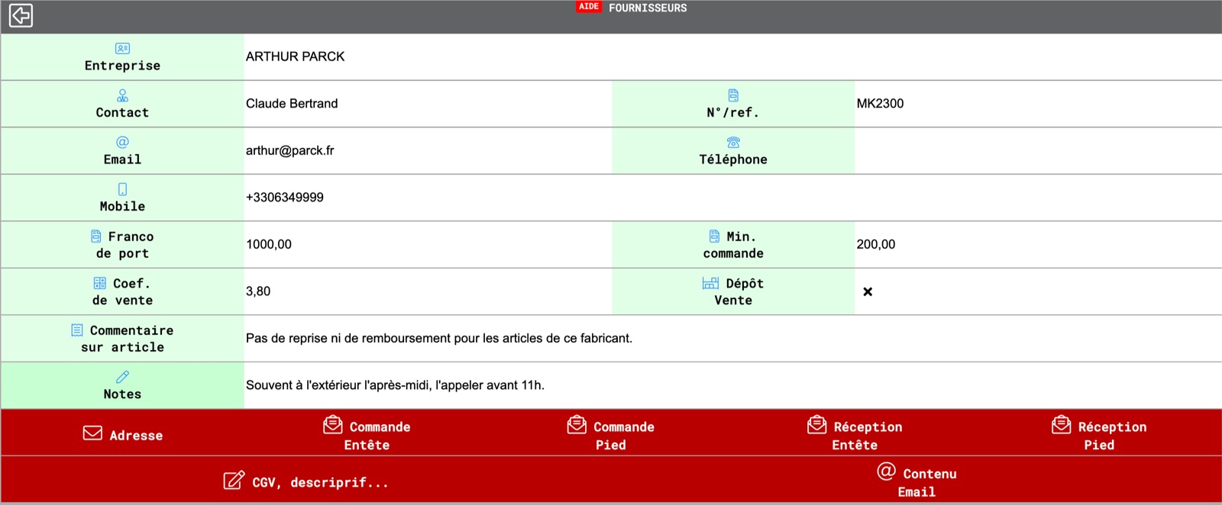Click the Téléphone phone icon
1222x505 pixels.
click(x=733, y=142)
